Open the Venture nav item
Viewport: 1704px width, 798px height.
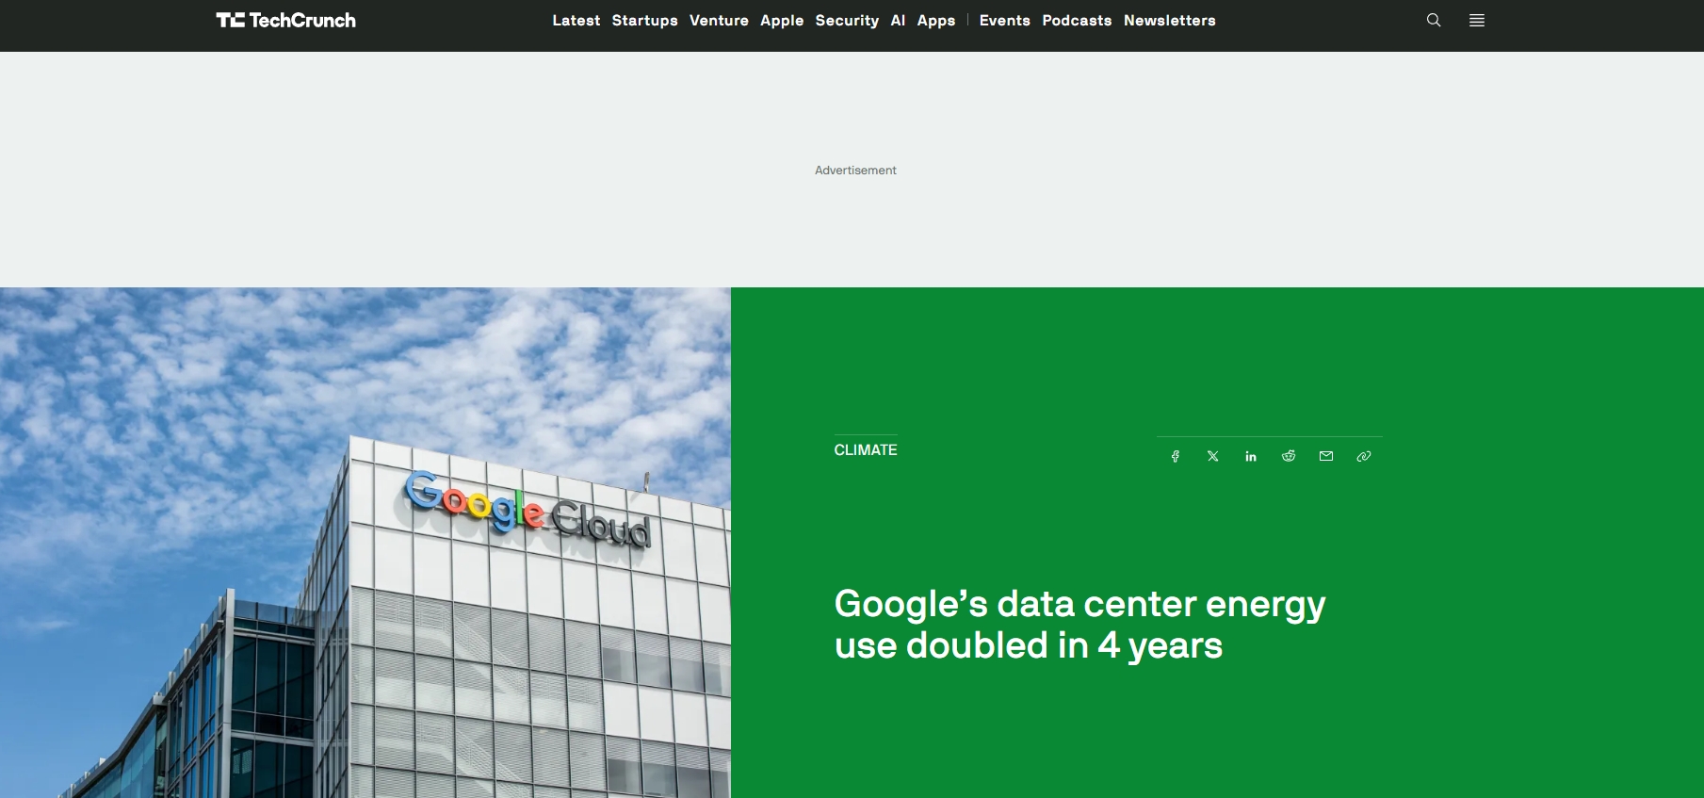(719, 20)
